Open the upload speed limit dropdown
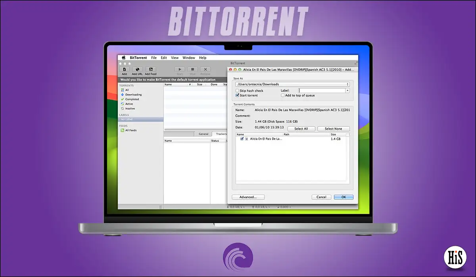Image resolution: width=476 pixels, height=277 pixels. tap(261, 207)
